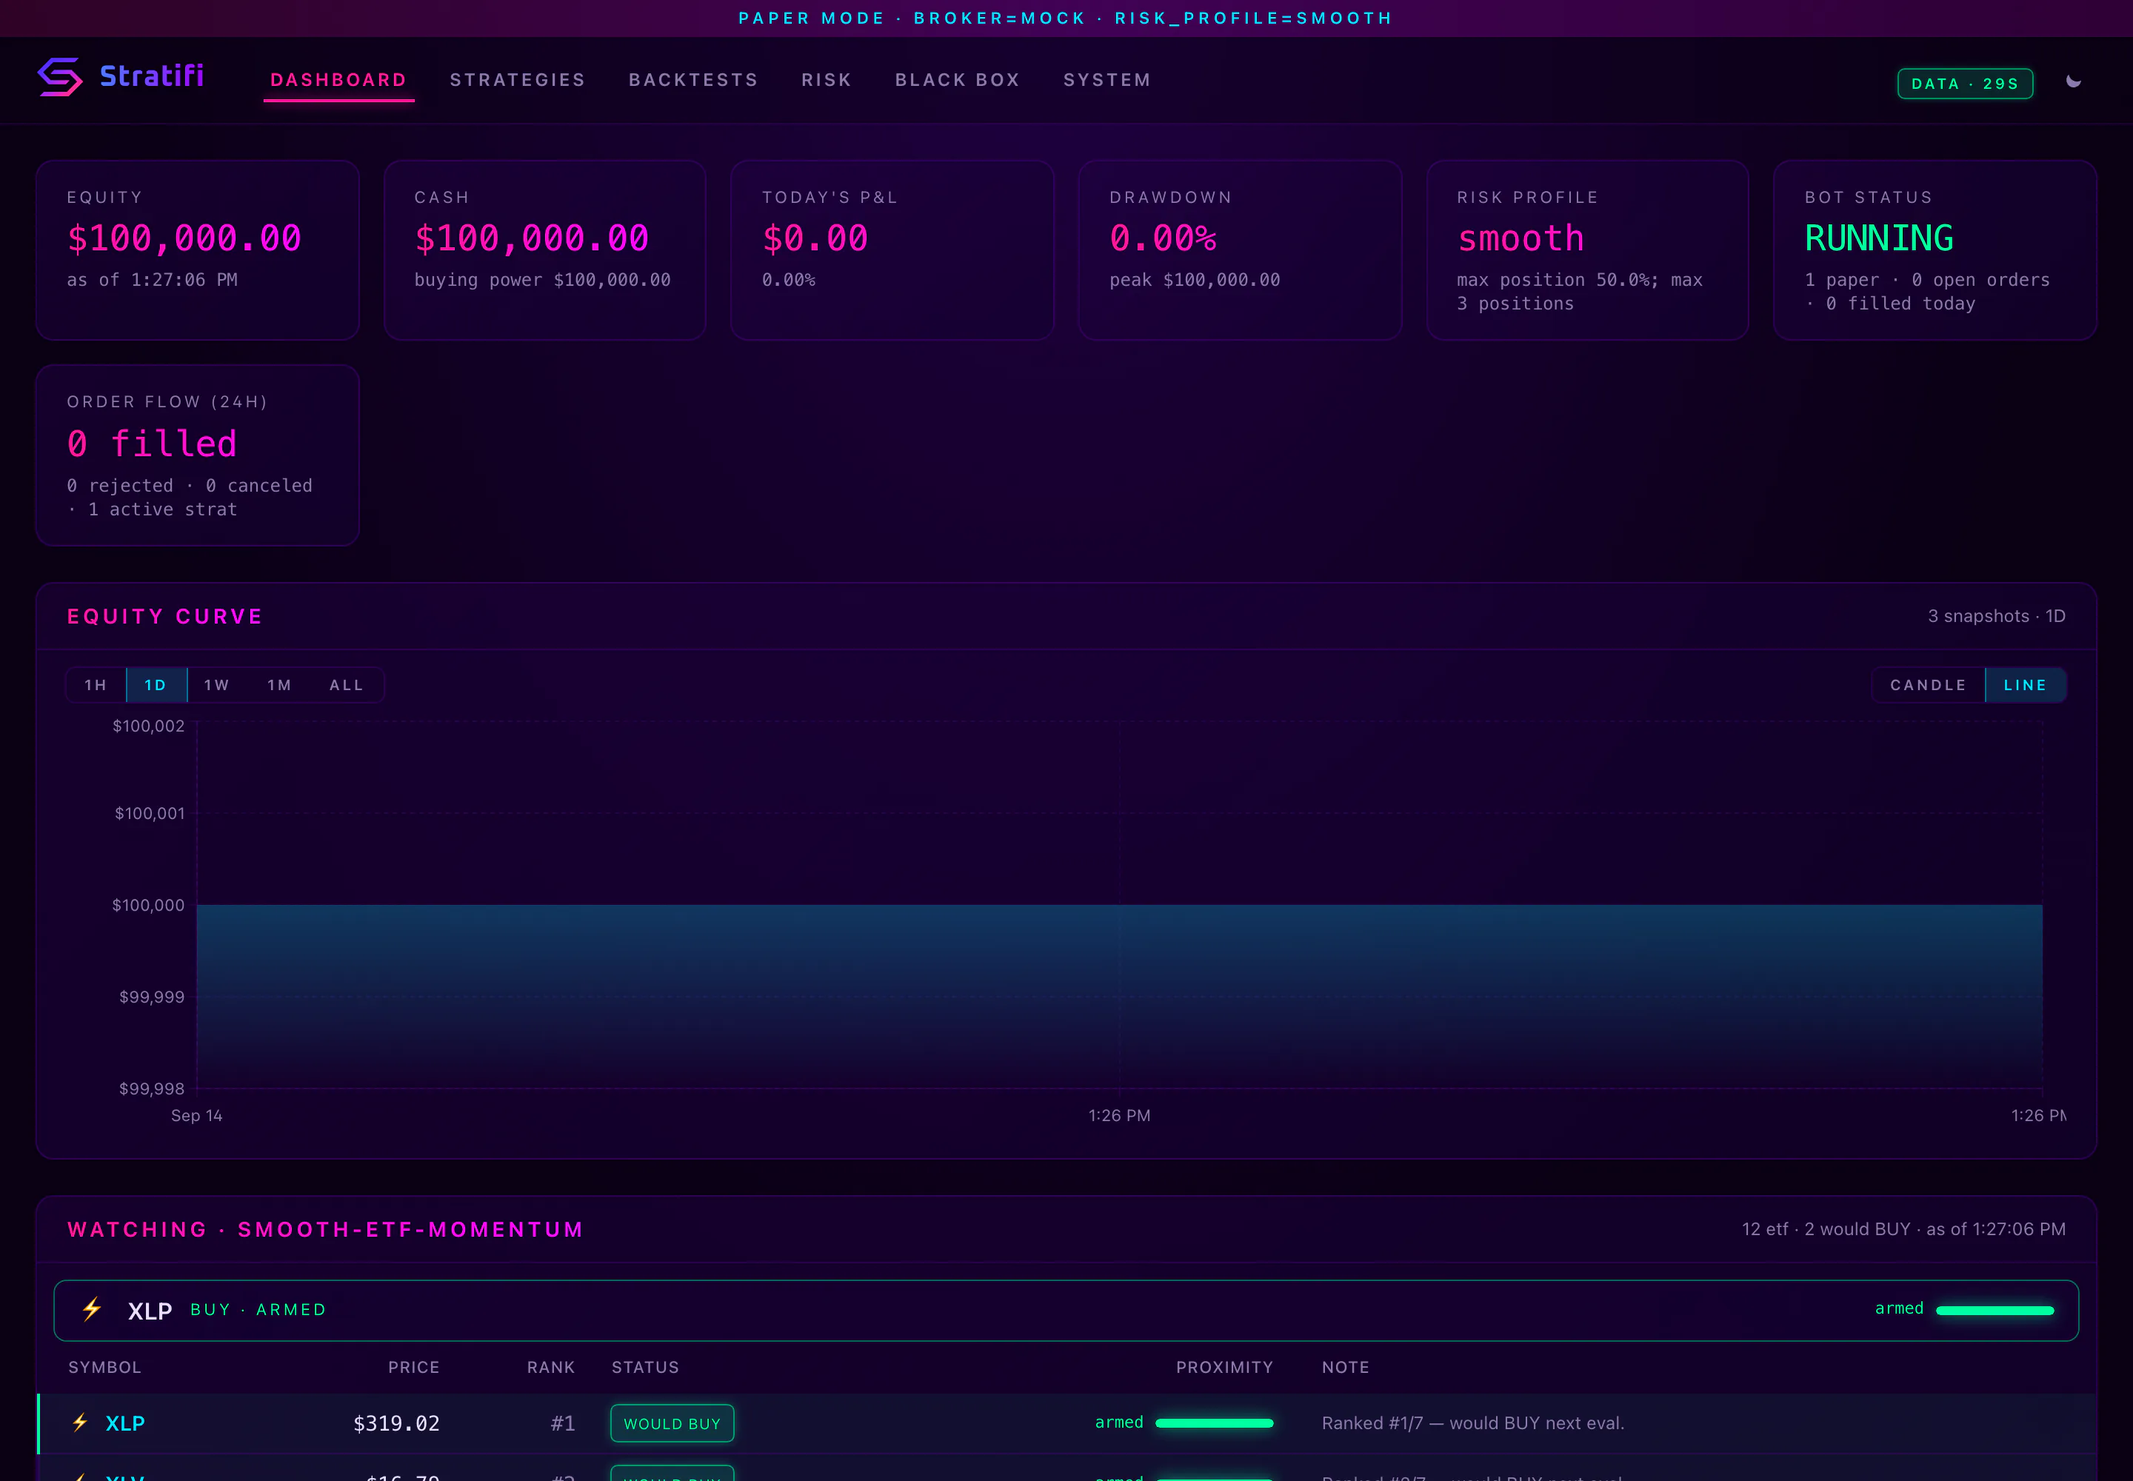The width and height of the screenshot is (2133, 1481).
Task: Switch to the Risk tab
Action: point(826,80)
